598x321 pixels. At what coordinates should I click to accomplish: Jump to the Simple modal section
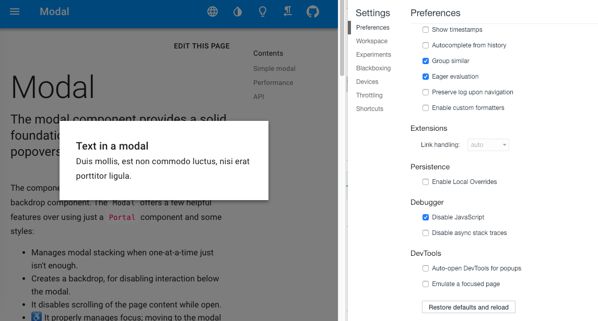coord(274,68)
